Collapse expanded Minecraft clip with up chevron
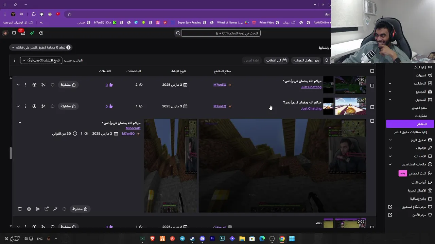 coord(20,123)
